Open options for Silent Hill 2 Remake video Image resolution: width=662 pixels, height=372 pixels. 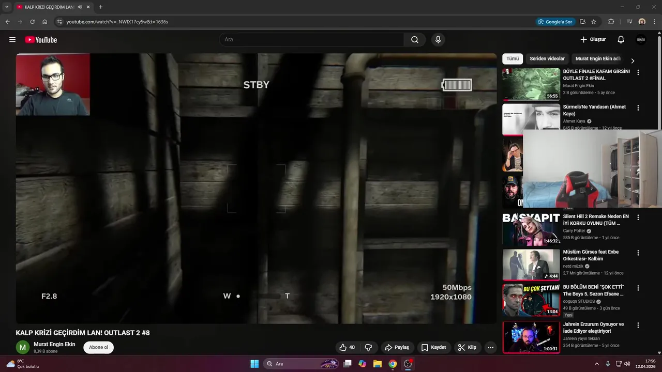point(638,218)
